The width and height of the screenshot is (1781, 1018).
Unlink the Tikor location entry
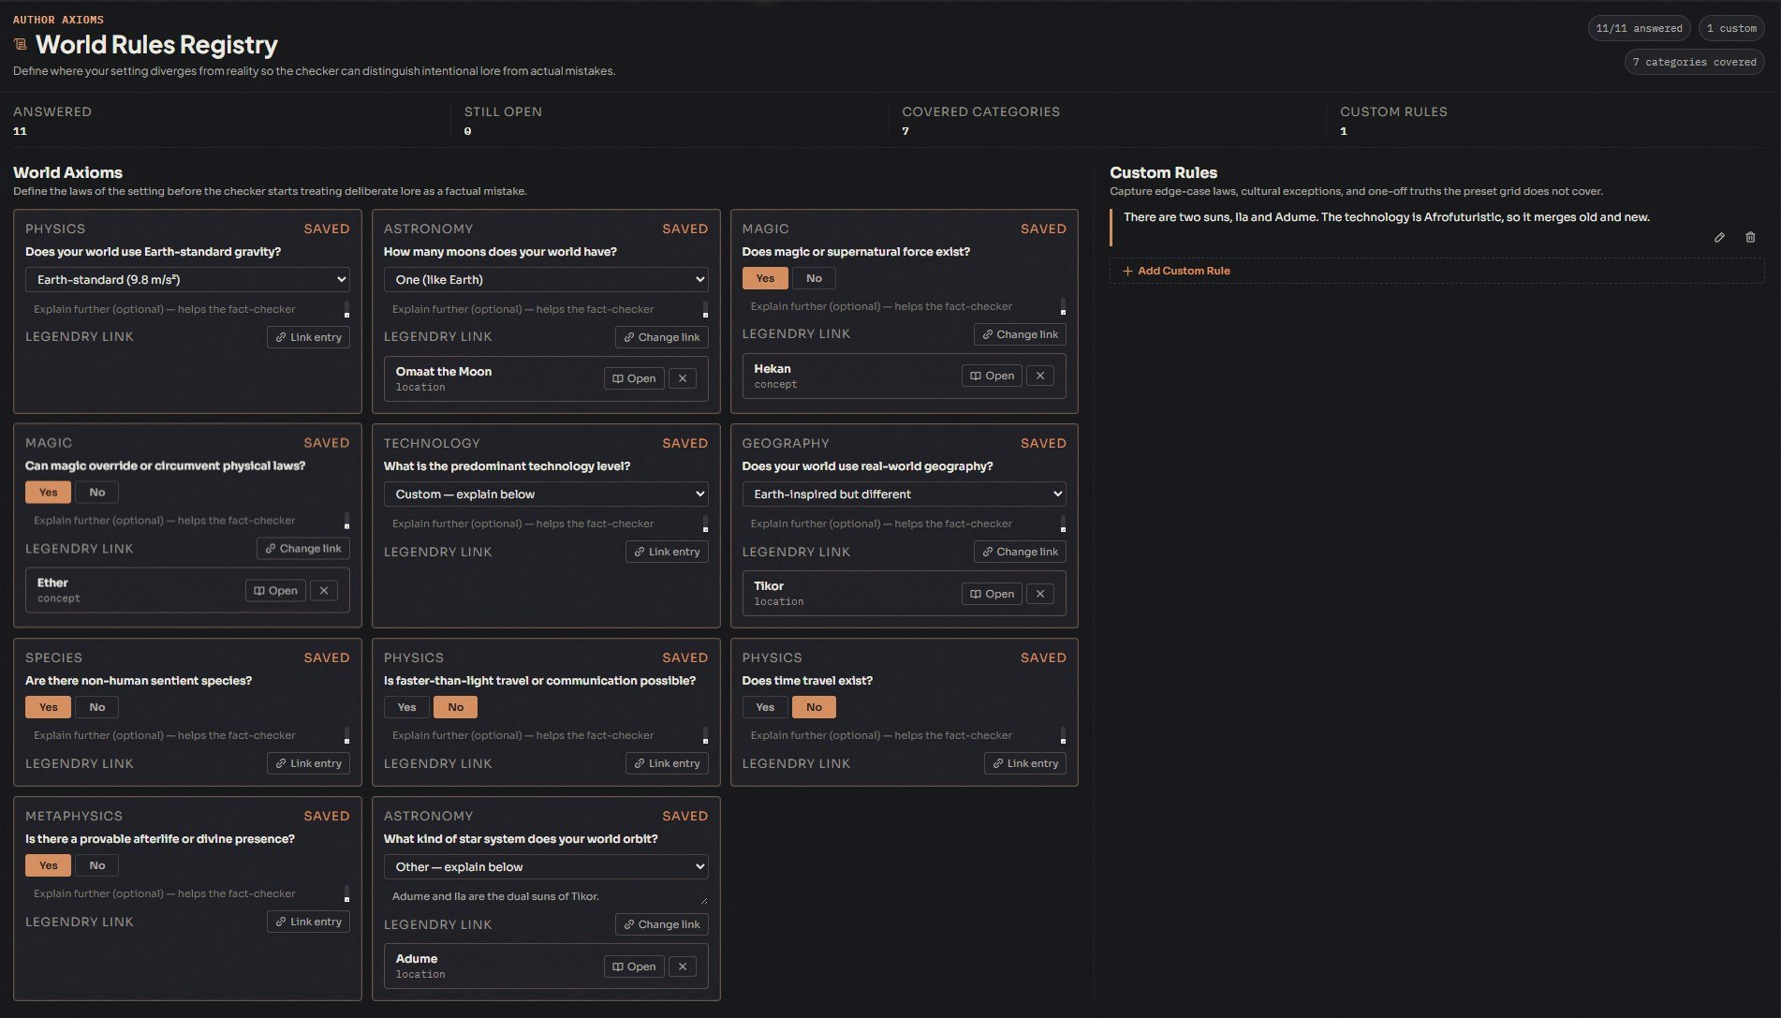coord(1040,594)
